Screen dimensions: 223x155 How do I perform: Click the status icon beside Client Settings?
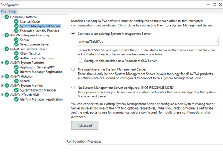tap(16, 53)
